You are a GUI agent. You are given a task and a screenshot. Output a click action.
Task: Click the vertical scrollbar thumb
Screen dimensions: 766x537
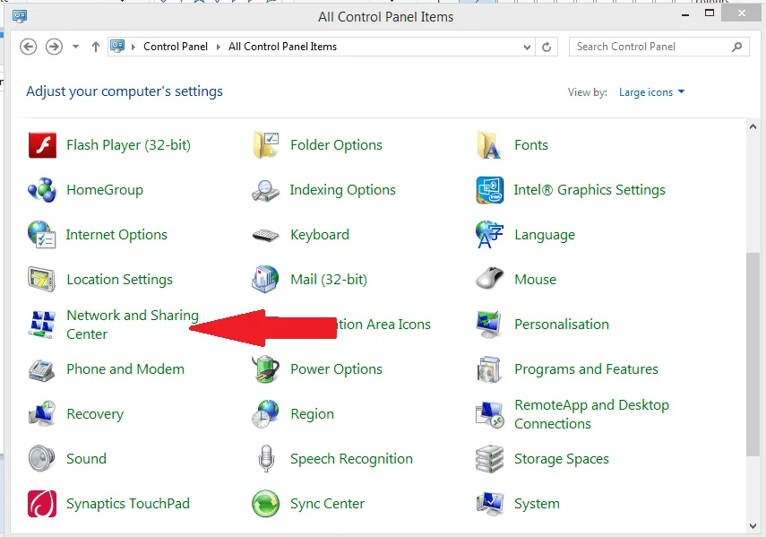753,355
